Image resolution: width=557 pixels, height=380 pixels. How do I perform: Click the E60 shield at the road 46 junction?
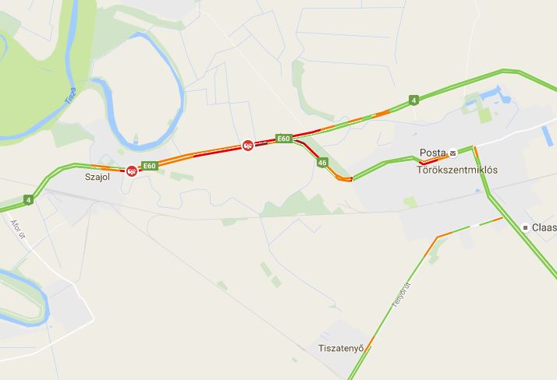284,139
